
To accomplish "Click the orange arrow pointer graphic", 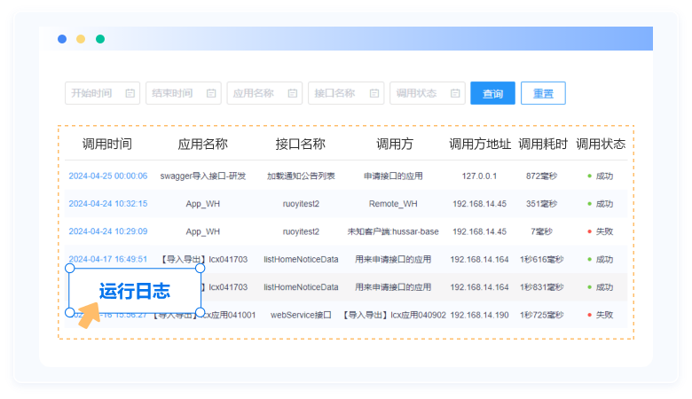I will pos(90,315).
